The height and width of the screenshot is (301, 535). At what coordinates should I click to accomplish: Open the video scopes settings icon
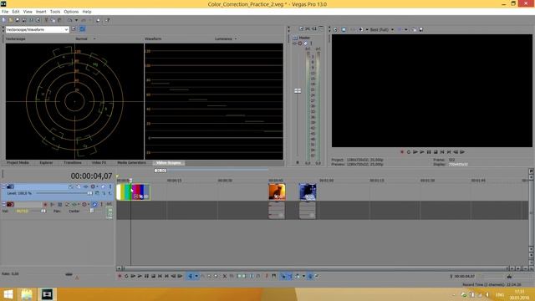tap(74, 29)
